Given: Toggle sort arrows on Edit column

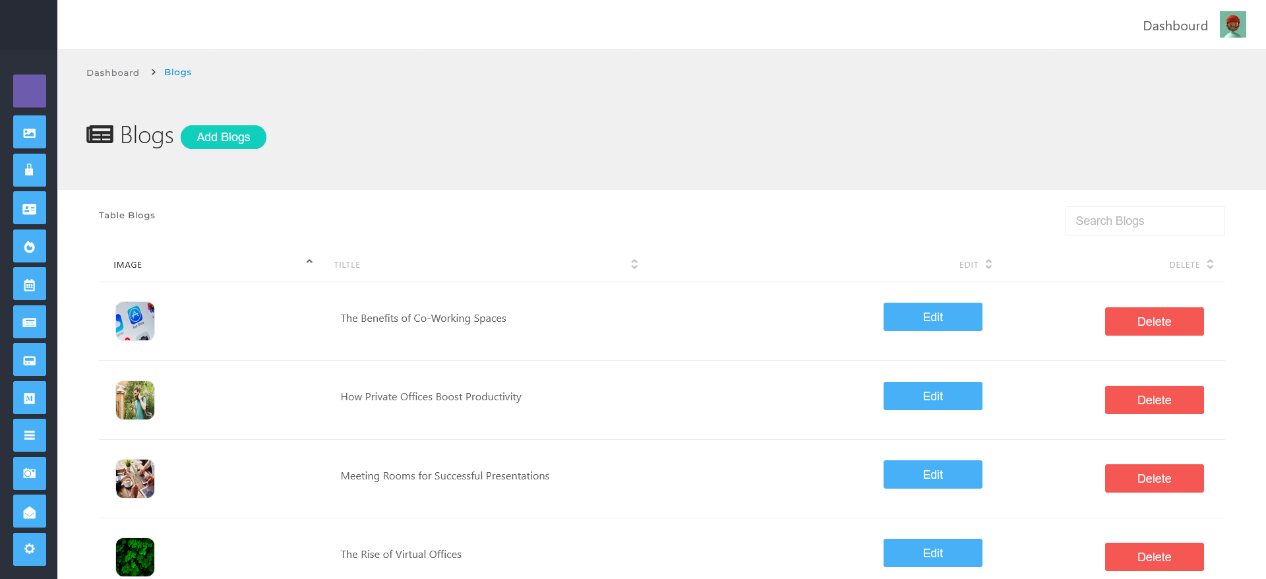Looking at the screenshot, I should (988, 264).
